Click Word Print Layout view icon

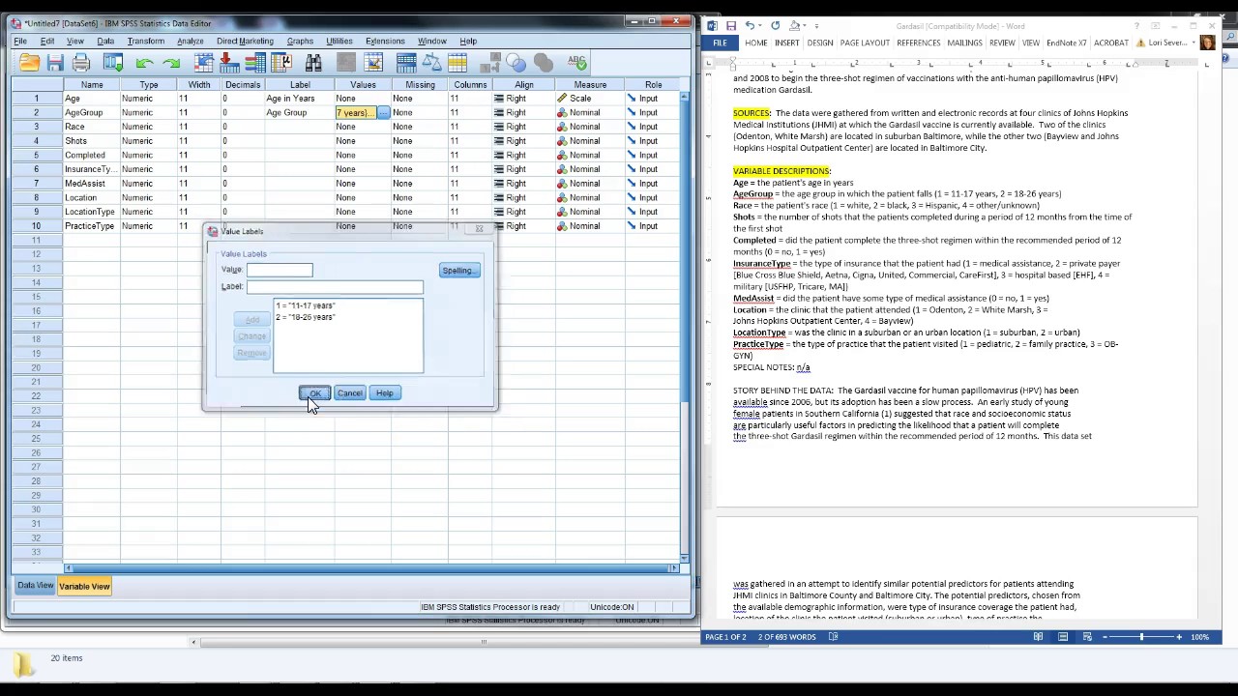click(1063, 637)
